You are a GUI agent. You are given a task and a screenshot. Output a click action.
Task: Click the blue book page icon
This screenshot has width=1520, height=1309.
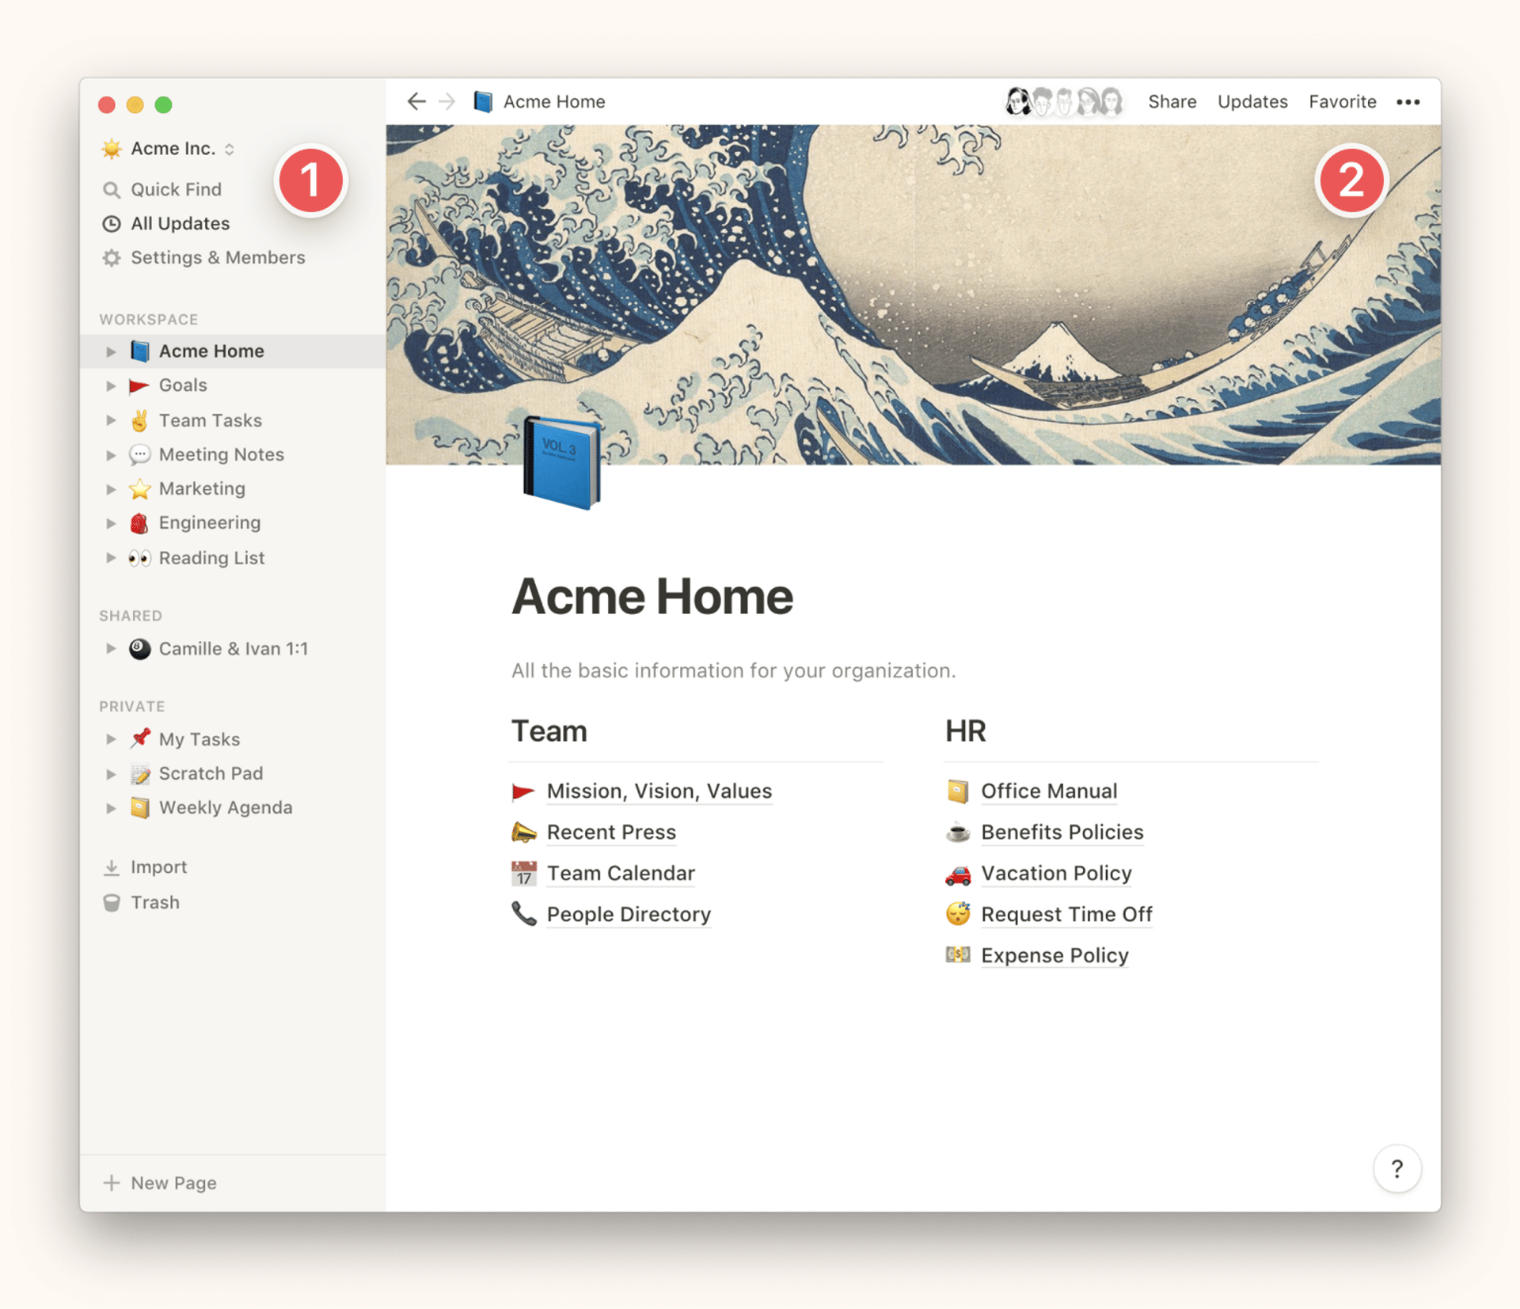tap(561, 463)
